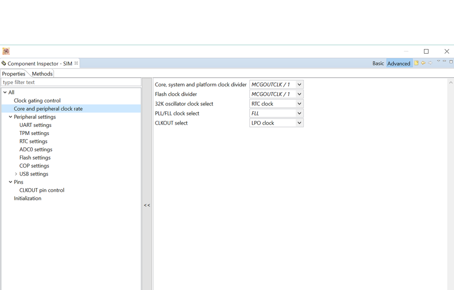
Task: Select the Pins tree label
Action: pos(19,182)
